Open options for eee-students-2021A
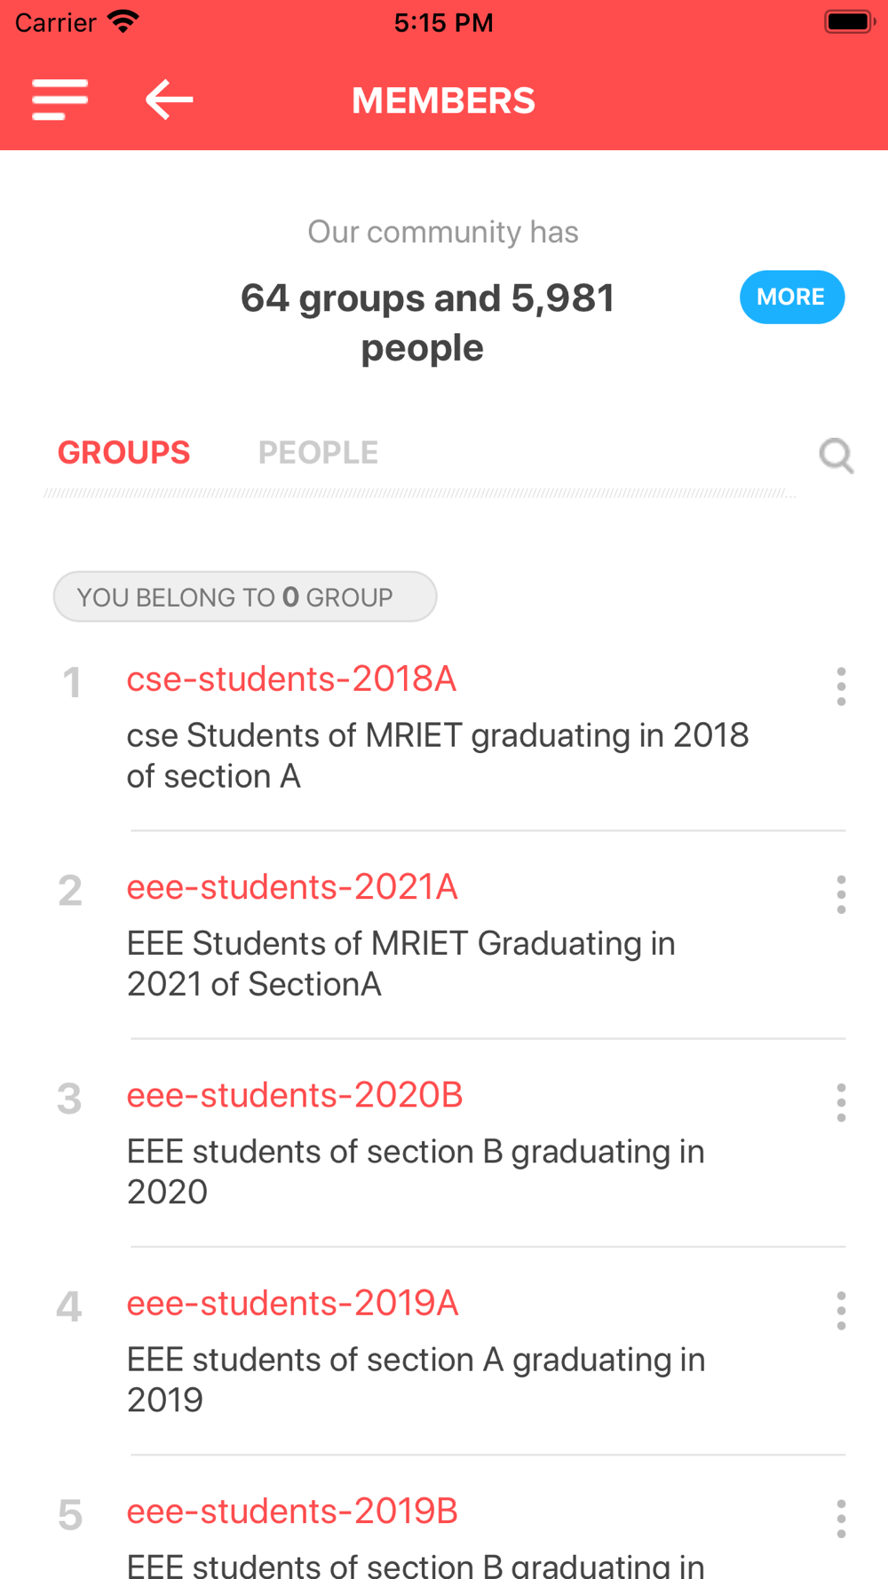The width and height of the screenshot is (888, 1579). 841,894
